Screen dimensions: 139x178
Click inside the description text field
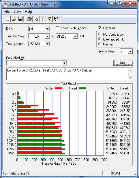click(67, 74)
